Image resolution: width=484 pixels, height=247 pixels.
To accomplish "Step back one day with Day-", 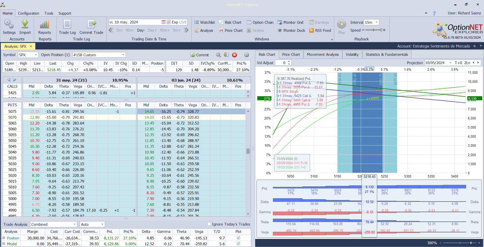I will pos(141,30).
